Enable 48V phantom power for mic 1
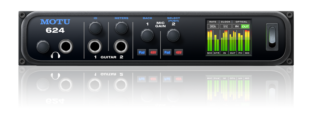Viewport: 313px width, 135px height. tap(153, 52)
